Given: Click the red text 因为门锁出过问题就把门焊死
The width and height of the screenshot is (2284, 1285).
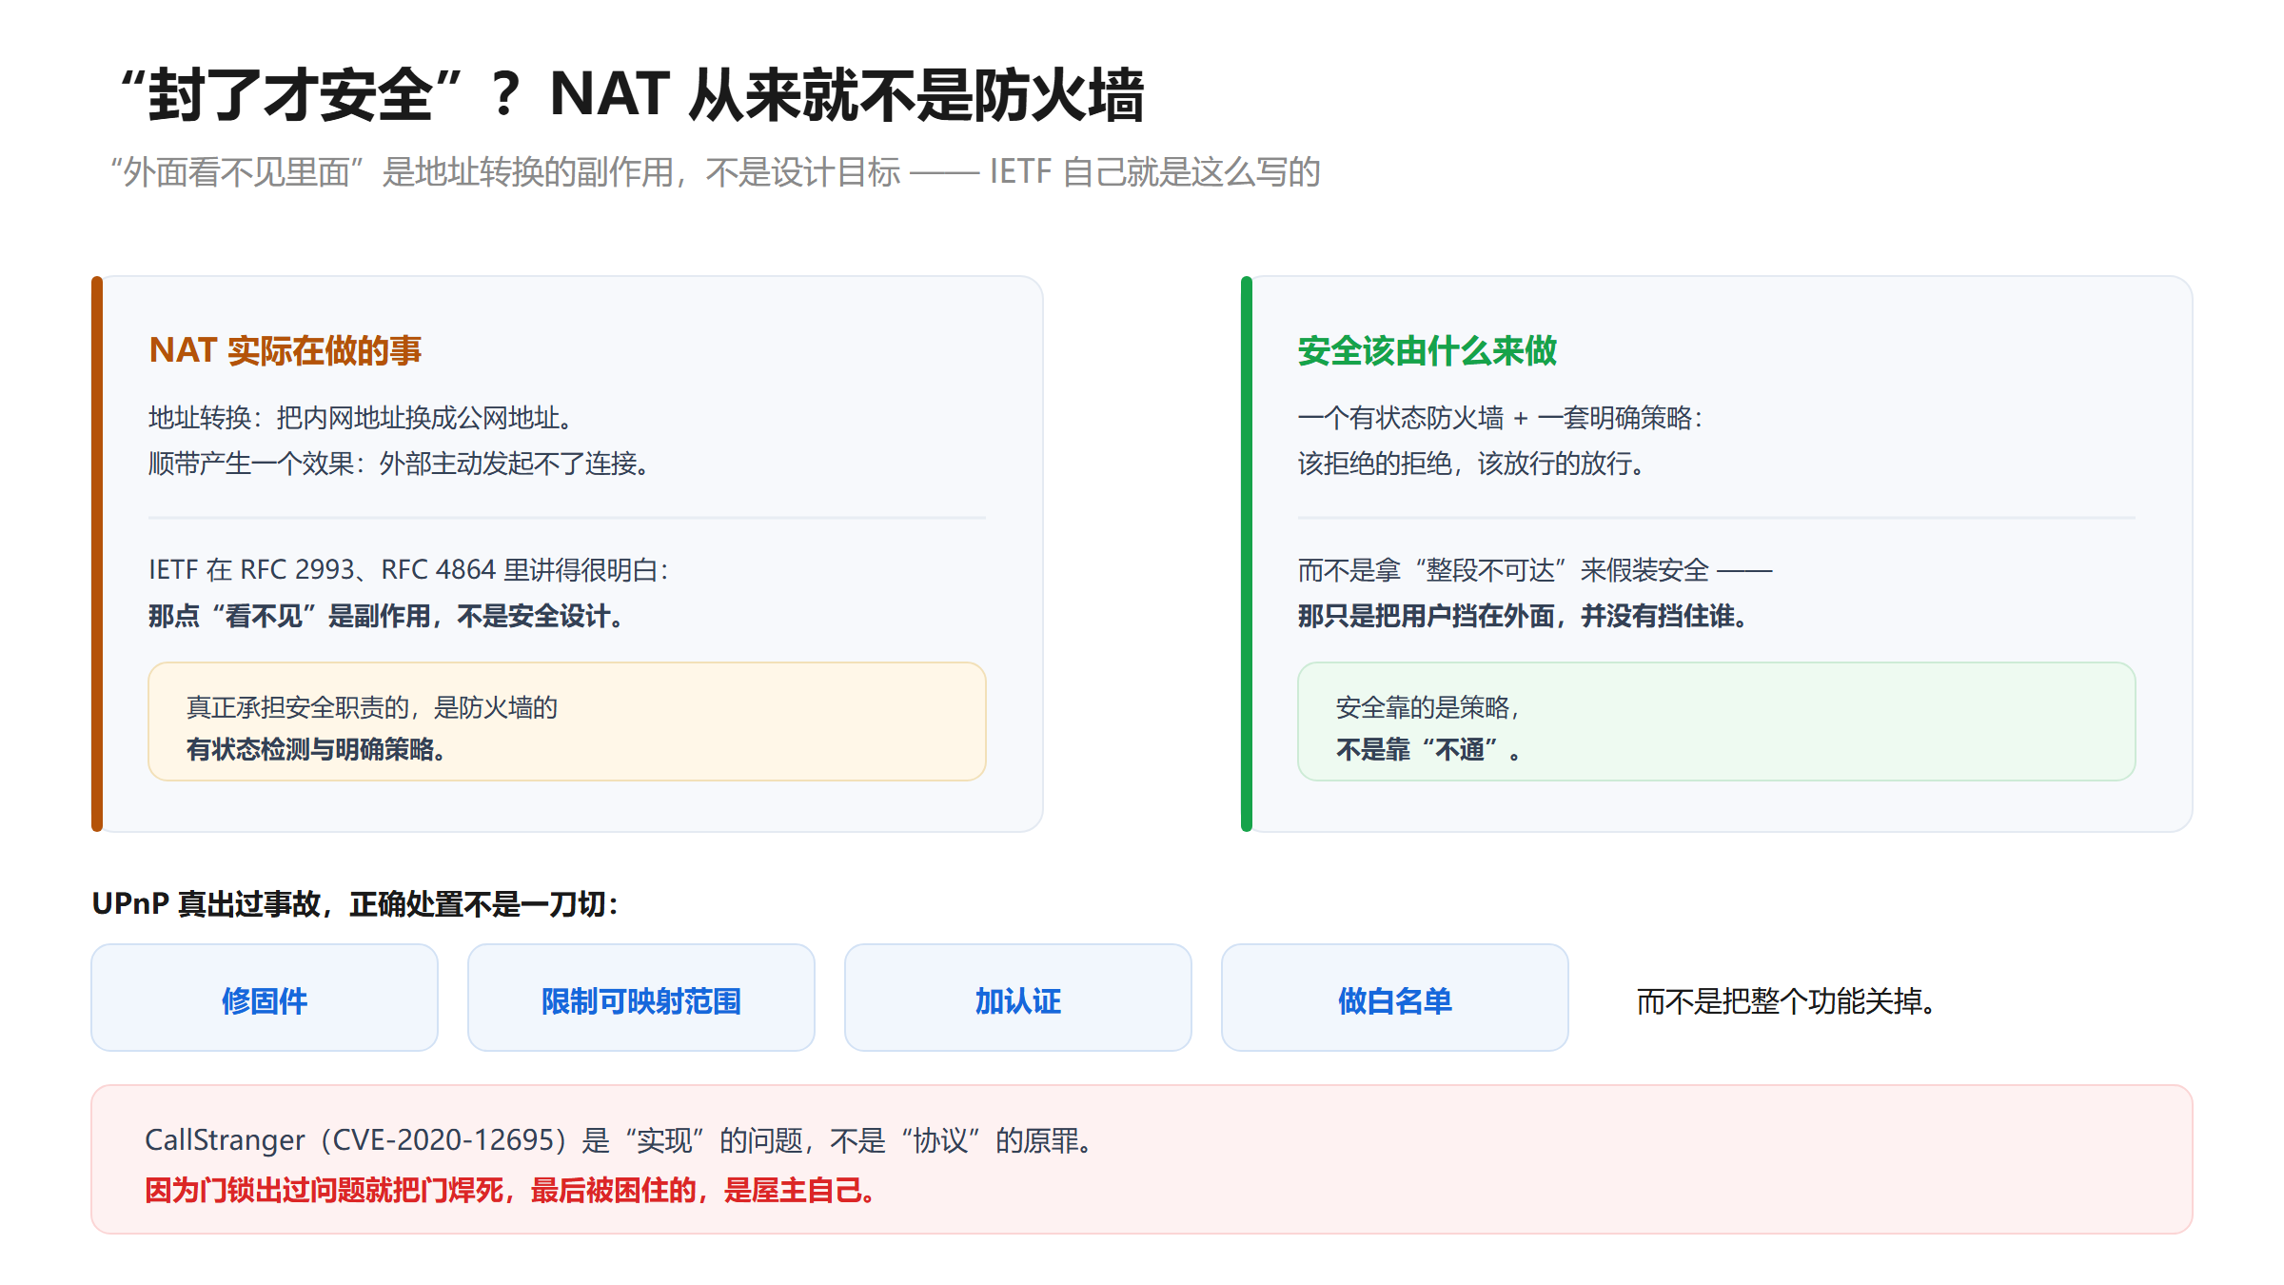Looking at the screenshot, I should (325, 1190).
